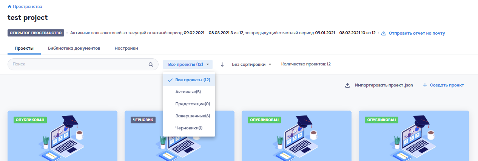Click the ОТКРЫТОЕ ПРОСТРАНСТВО badge
478x161 pixels.
[x=36, y=33]
